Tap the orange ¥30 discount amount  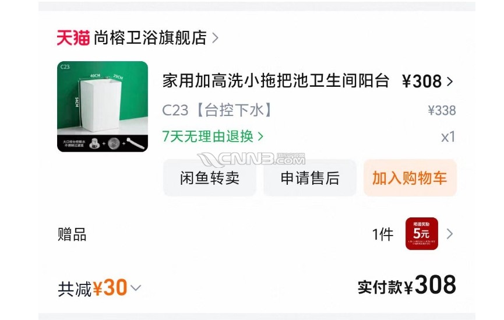point(110,287)
